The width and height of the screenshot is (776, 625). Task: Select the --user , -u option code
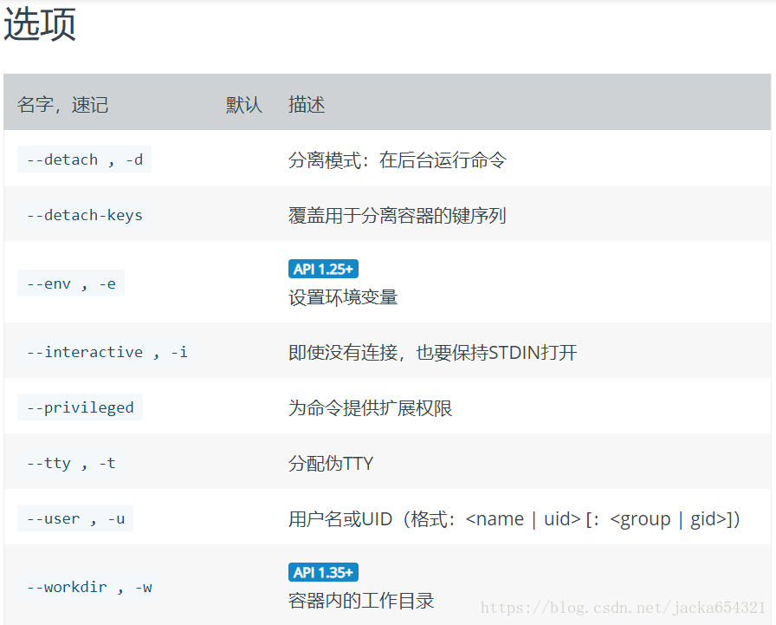point(75,518)
